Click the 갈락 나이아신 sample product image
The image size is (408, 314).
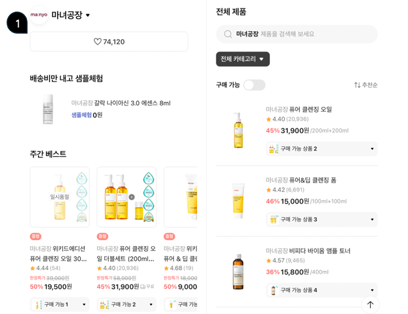[48, 109]
